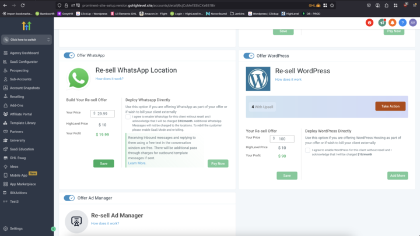Bookmark page with star icon
This screenshot has width=420, height=236.
coord(332,5)
